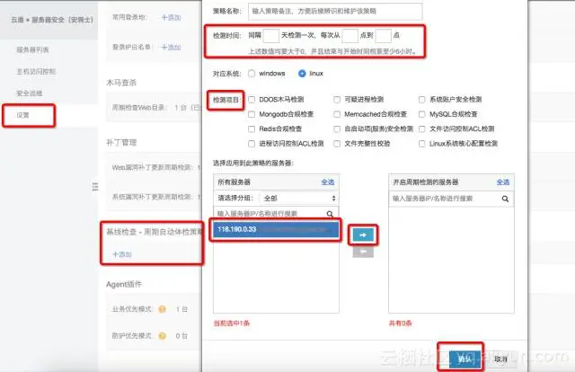Check the Memcached合规检查 checkbox
Viewport: 575px width, 372px height.
tap(337, 114)
